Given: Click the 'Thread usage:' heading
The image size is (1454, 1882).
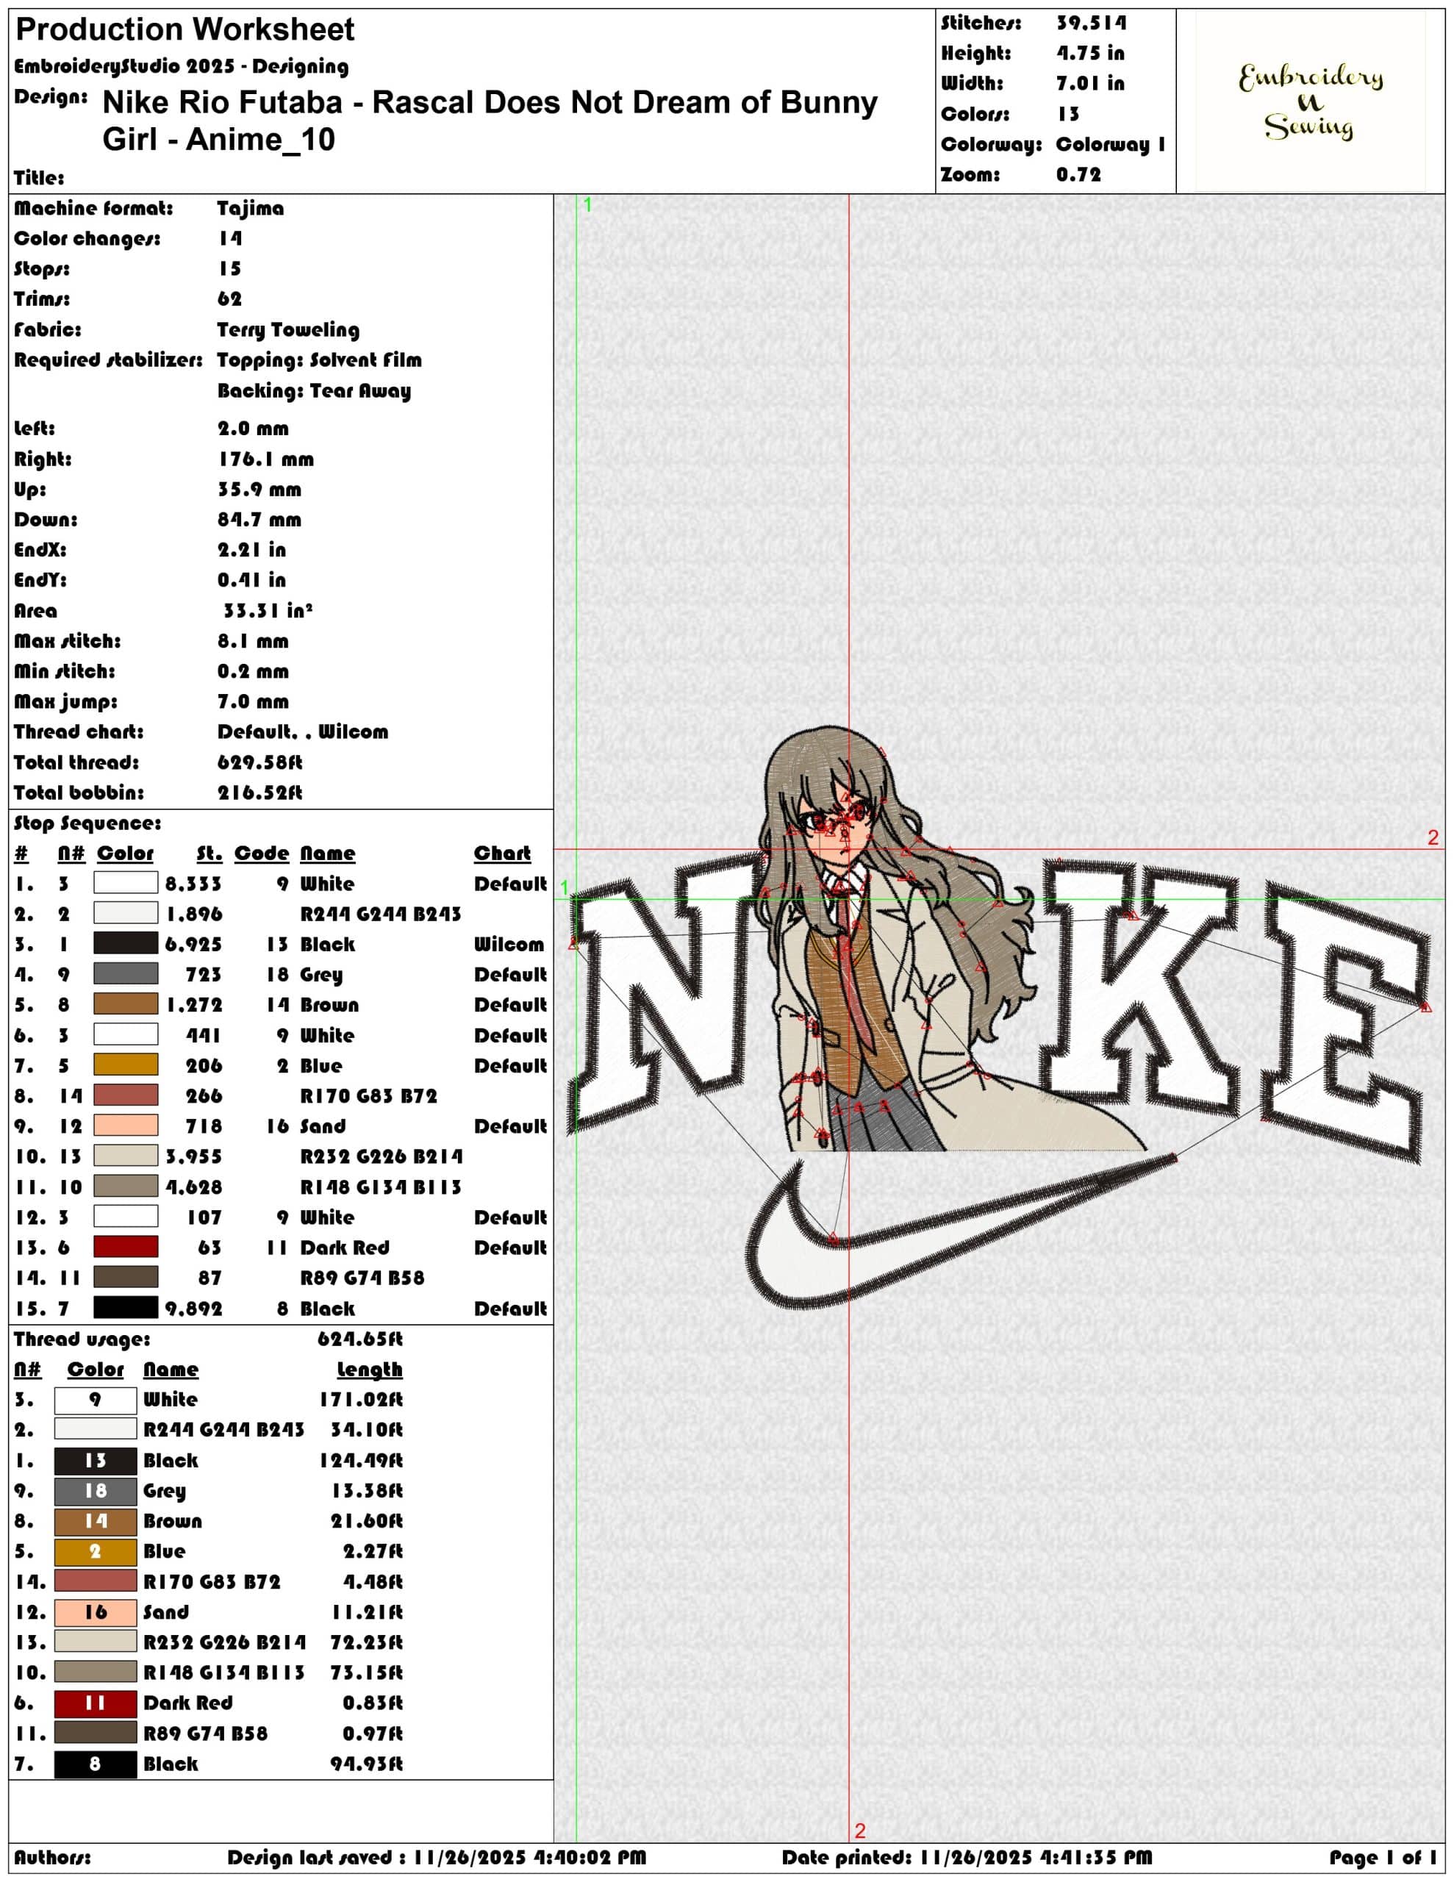Looking at the screenshot, I should [x=82, y=1339].
